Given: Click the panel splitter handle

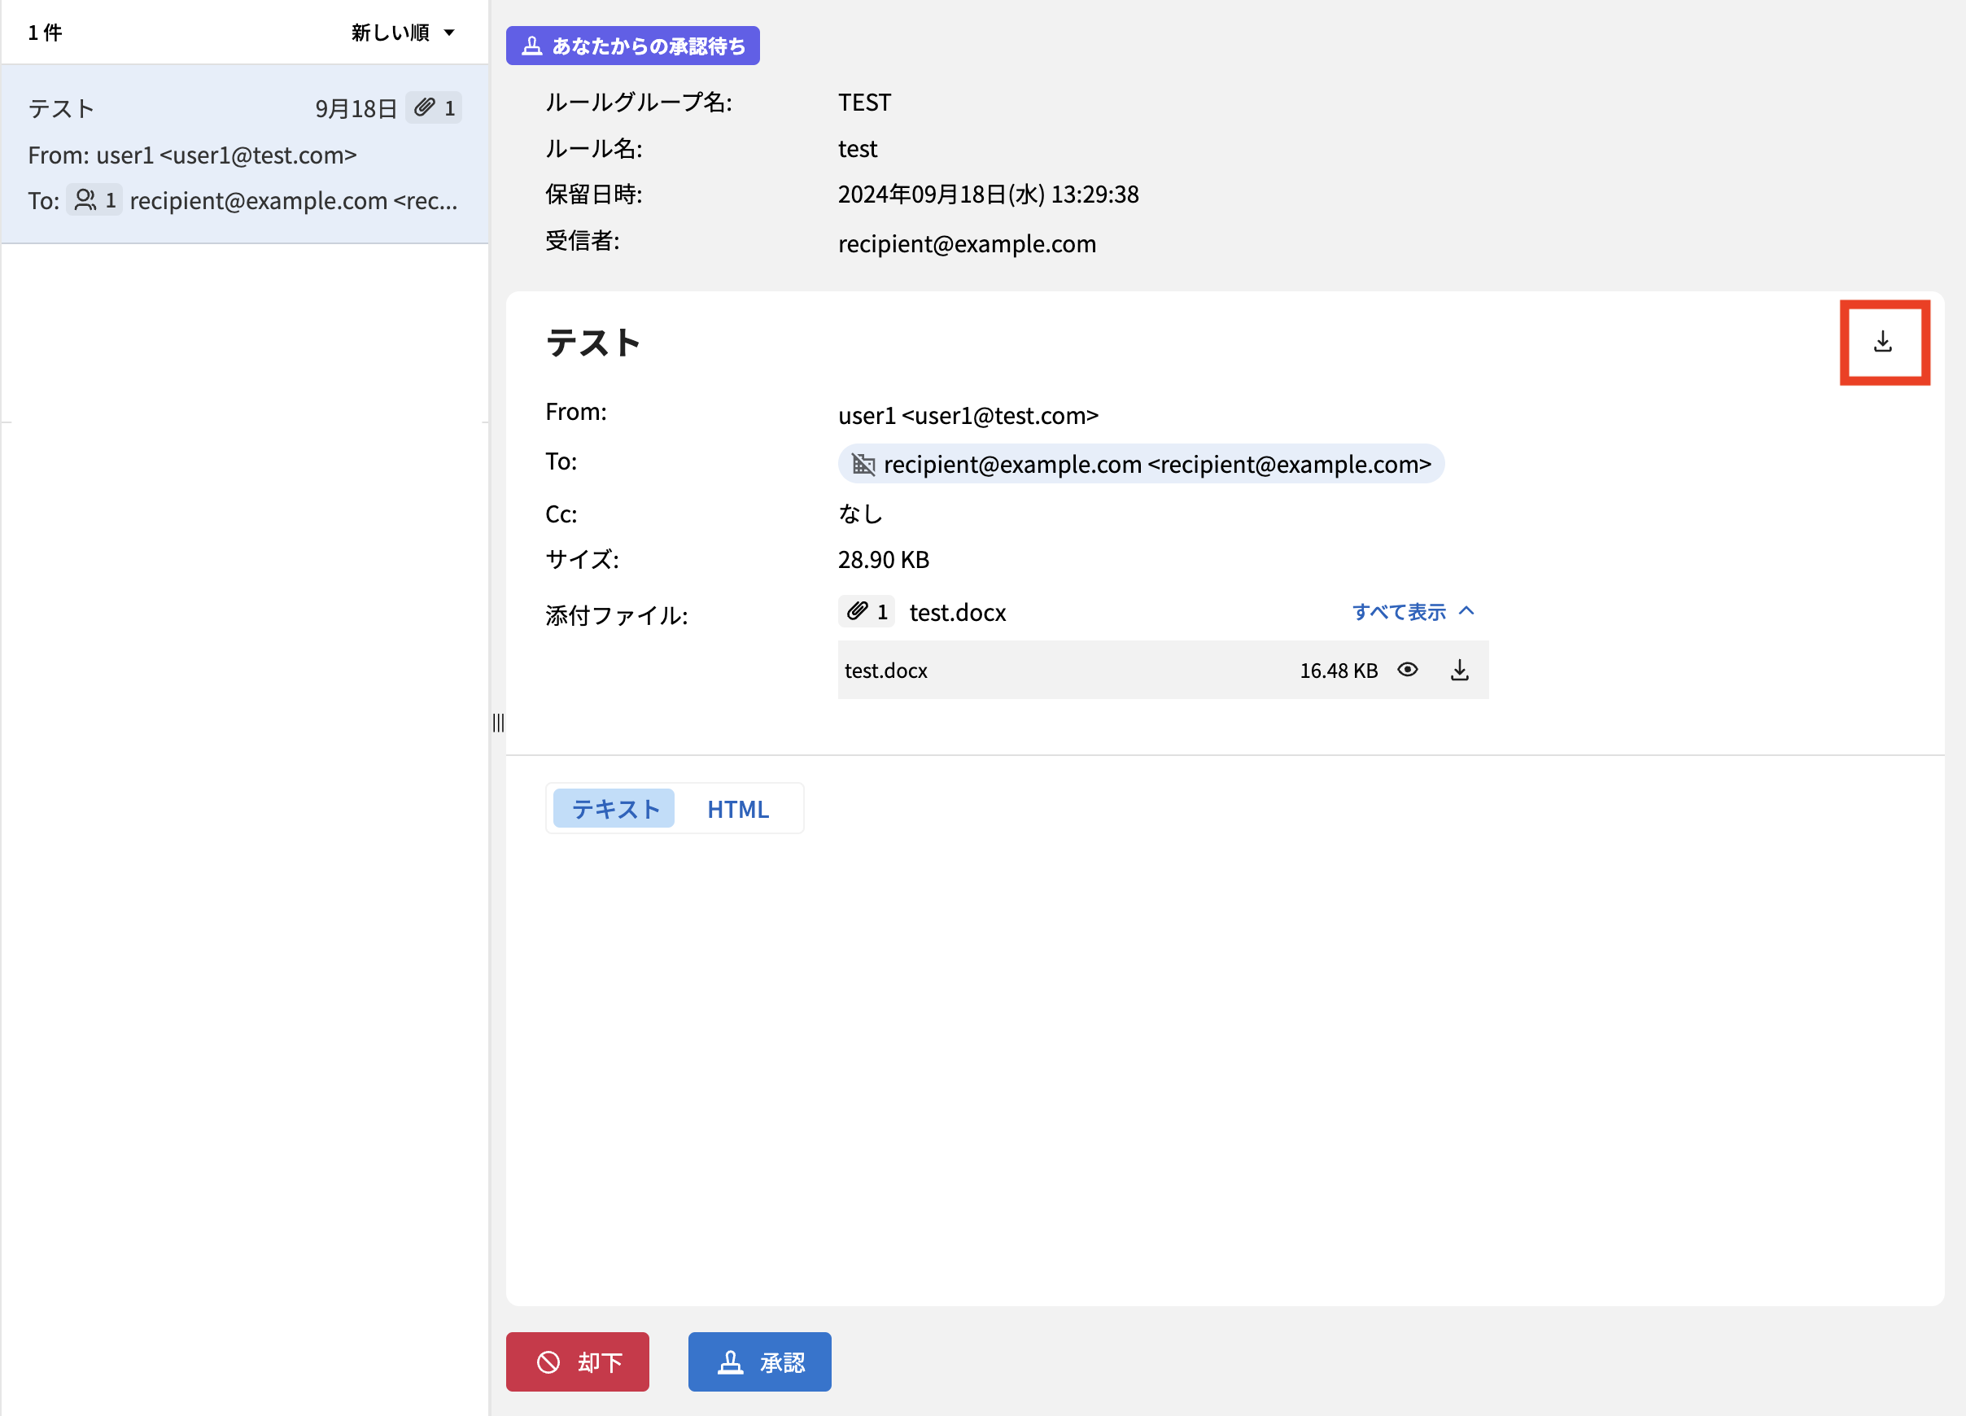Looking at the screenshot, I should pos(497,723).
